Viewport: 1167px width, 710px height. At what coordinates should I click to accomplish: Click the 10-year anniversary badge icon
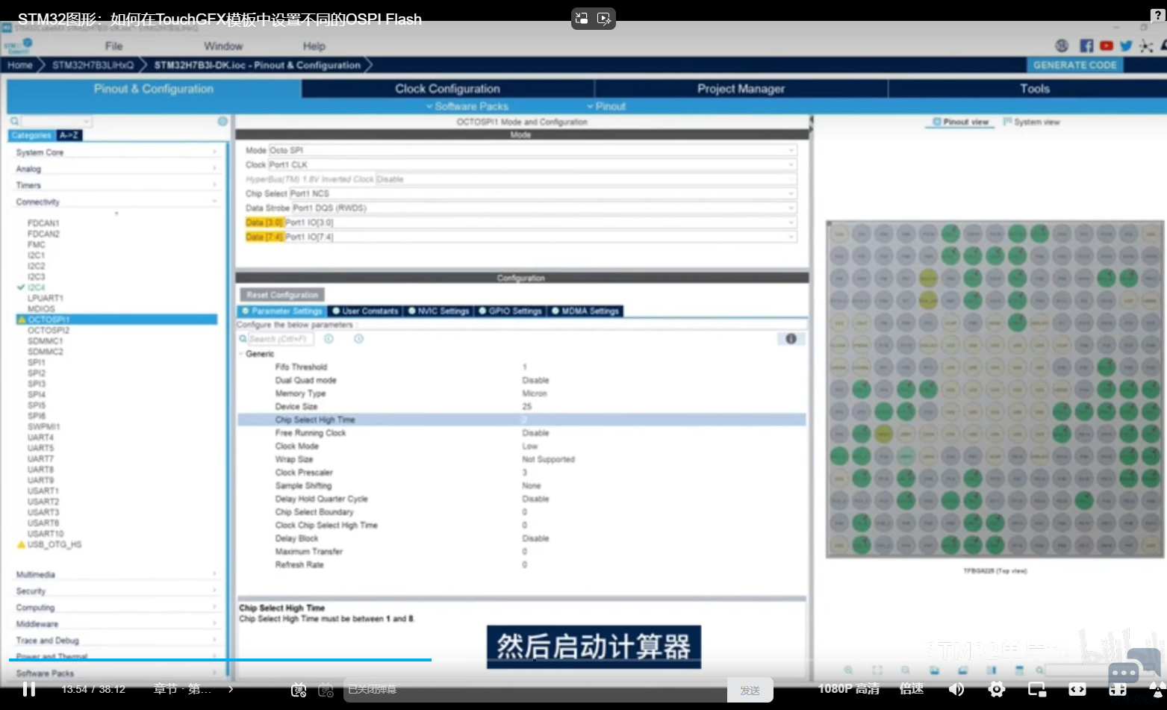(x=1062, y=46)
